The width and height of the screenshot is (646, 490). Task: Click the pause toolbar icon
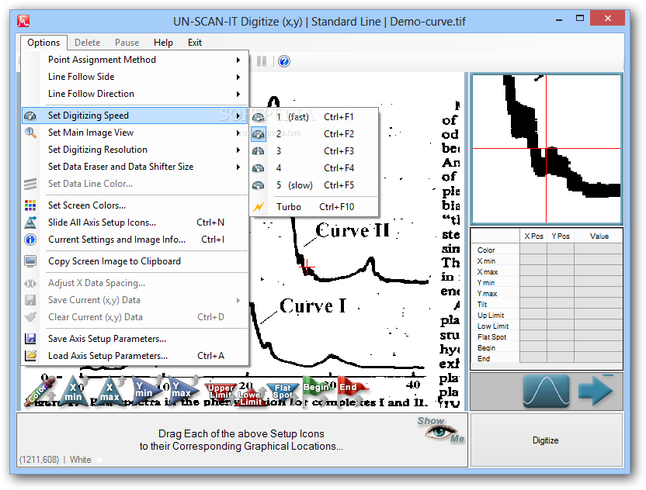[x=261, y=61]
